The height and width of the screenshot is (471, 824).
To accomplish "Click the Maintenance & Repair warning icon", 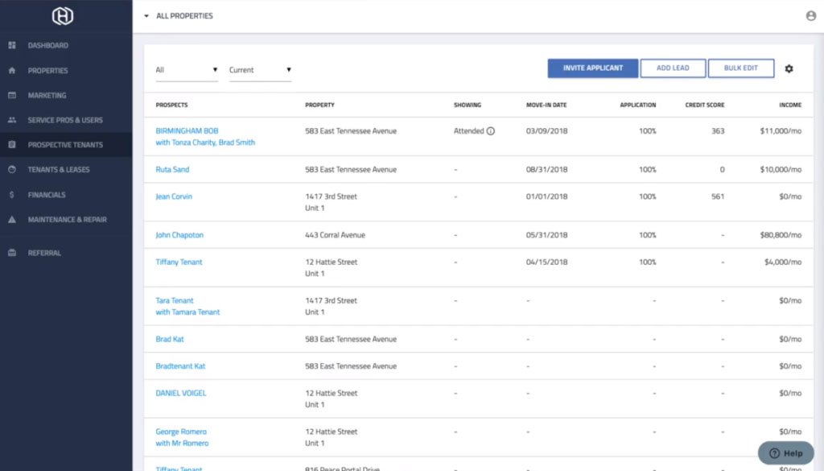I will [x=12, y=220].
